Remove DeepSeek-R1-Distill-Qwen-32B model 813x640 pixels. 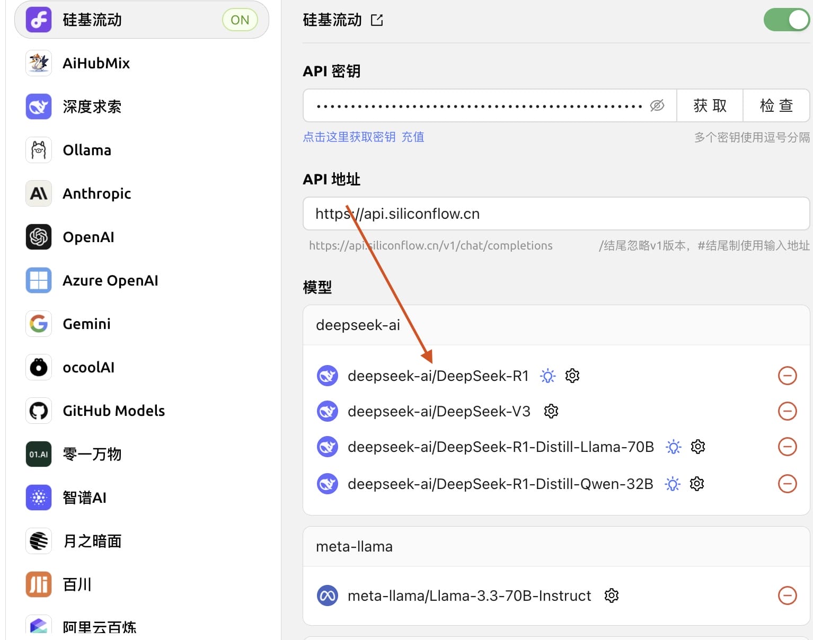[787, 484]
